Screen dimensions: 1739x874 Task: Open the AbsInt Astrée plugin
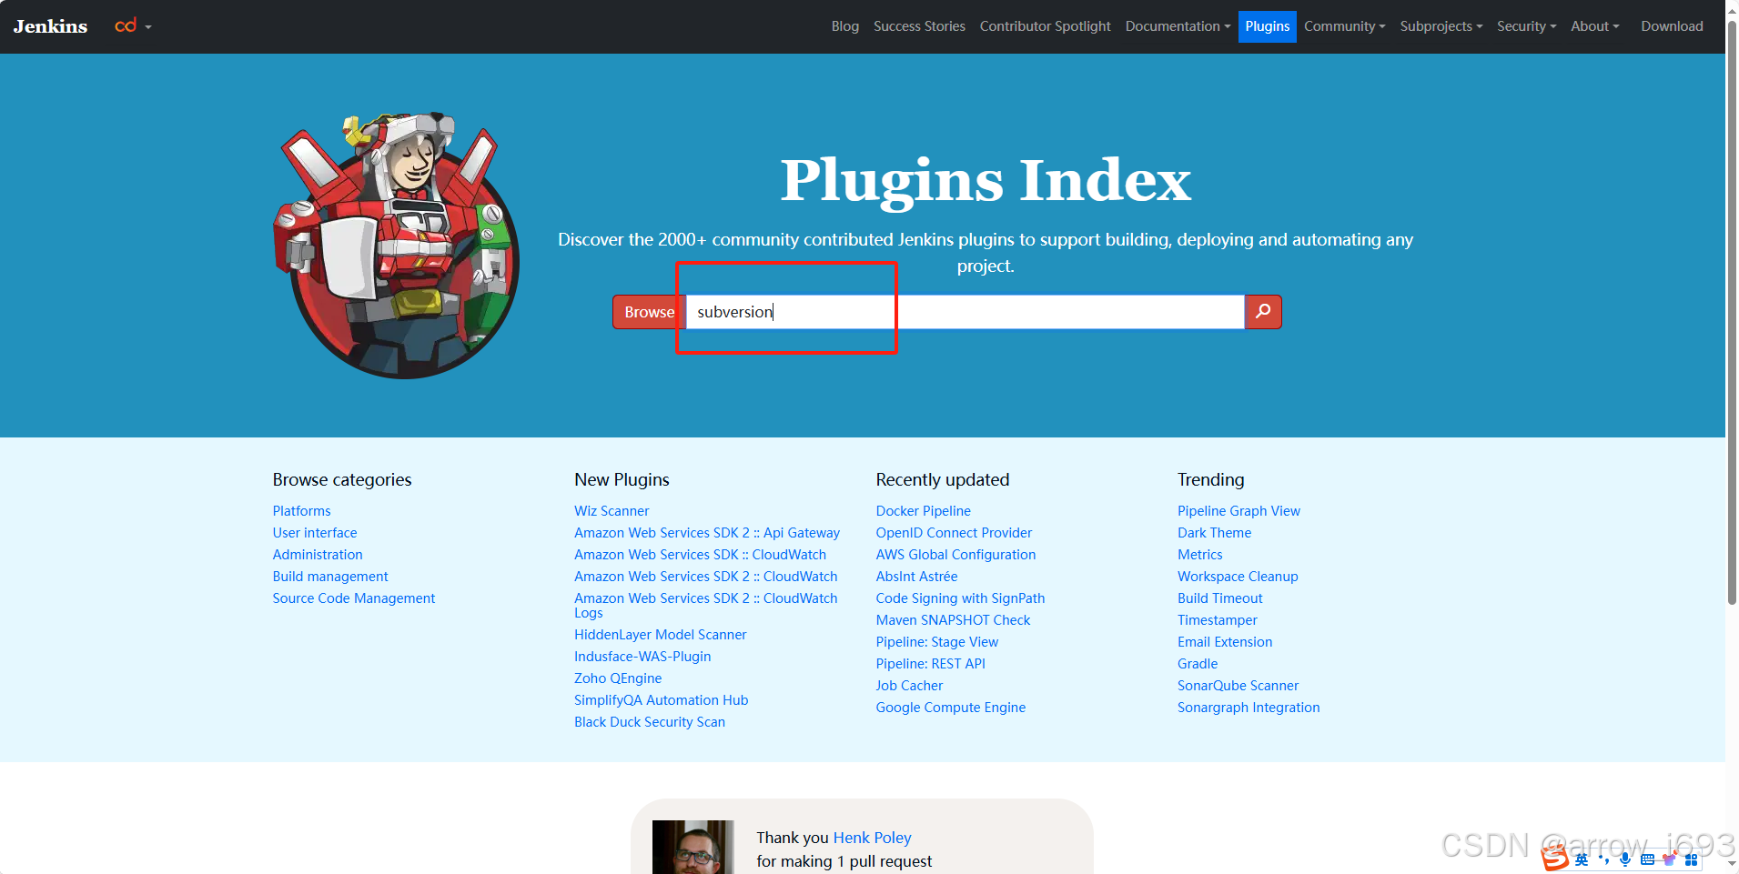pyautogui.click(x=916, y=577)
